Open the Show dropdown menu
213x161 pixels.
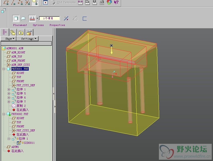coord(8,39)
